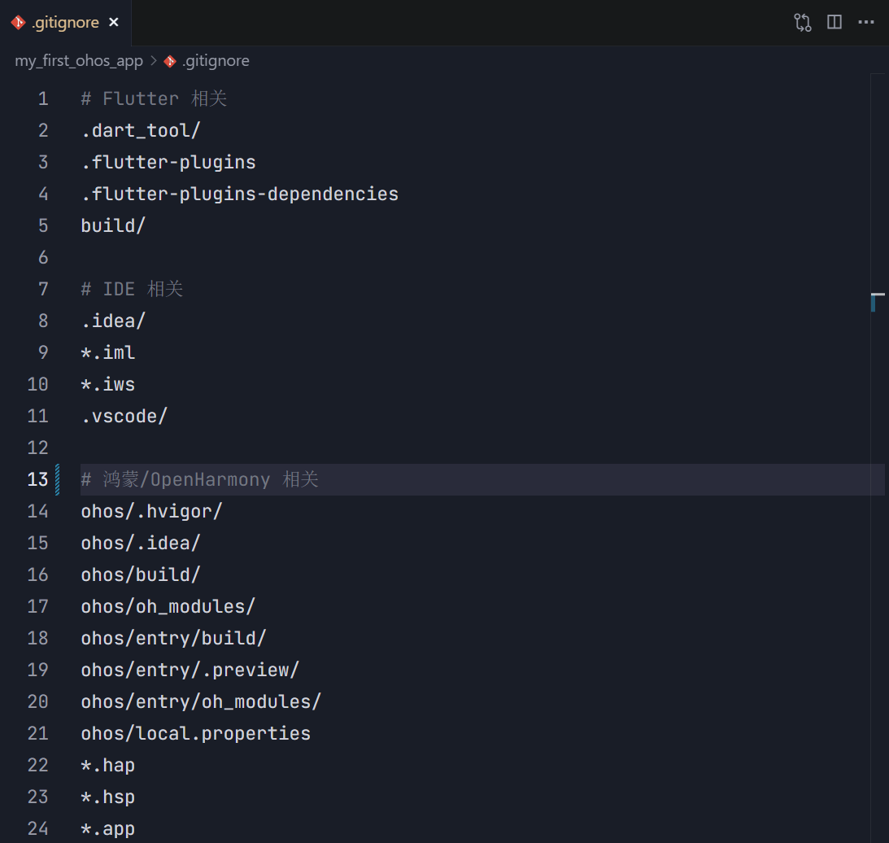This screenshot has width=889, height=843.
Task: Click the breadcrumb git file icon
Action: pos(170,61)
